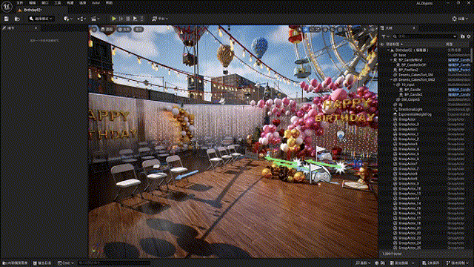Open the content browse folder icon
474x267 pixels.
point(17,19)
